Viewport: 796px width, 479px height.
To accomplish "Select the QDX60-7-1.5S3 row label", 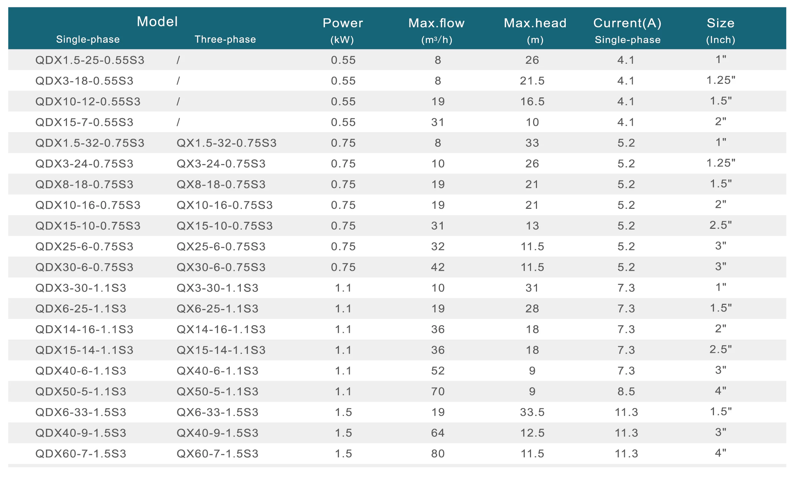I will point(81,453).
